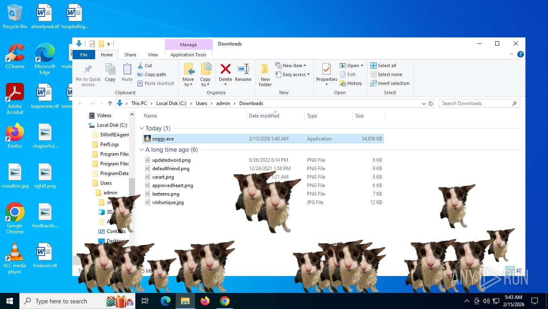This screenshot has width=548, height=309.
Task: Sort by the Size column header
Action: 369,116
